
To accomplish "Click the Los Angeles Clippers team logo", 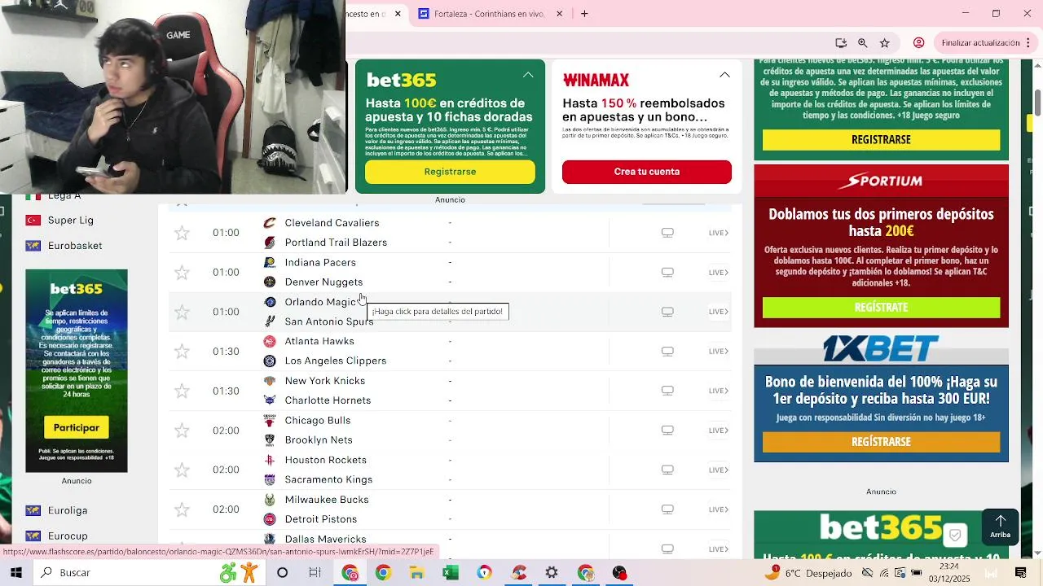I will click(270, 361).
